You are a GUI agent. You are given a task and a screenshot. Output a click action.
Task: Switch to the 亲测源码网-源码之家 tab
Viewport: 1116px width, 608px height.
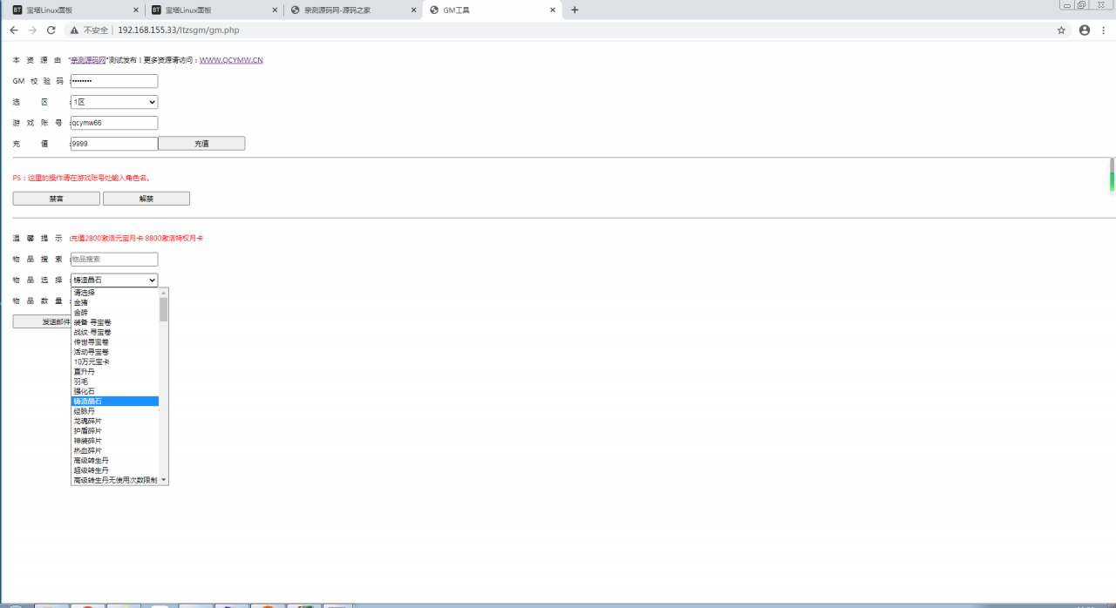[x=349, y=10]
